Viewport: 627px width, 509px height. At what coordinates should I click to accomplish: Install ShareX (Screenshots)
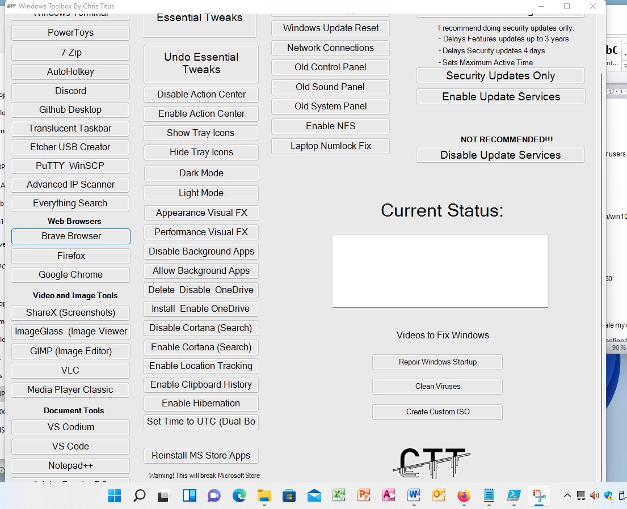click(x=70, y=312)
